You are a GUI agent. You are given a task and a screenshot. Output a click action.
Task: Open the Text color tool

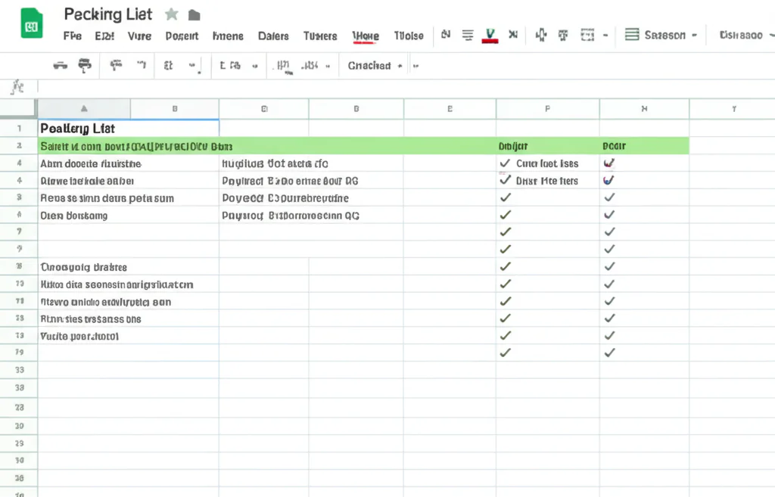click(489, 36)
